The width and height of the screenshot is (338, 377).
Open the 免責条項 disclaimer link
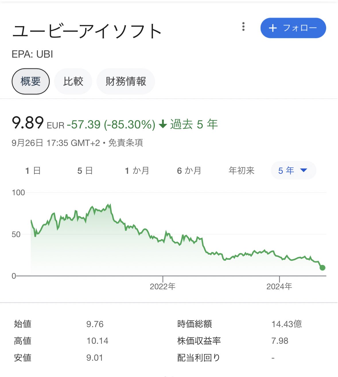click(126, 142)
